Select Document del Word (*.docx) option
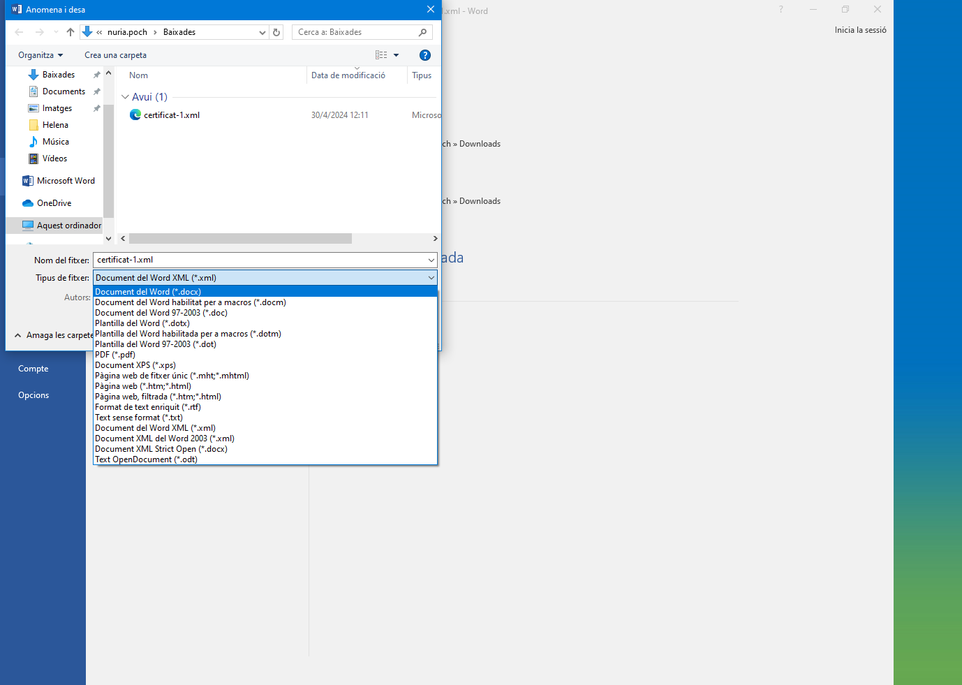Viewport: 962px width, 685px height. (x=148, y=292)
